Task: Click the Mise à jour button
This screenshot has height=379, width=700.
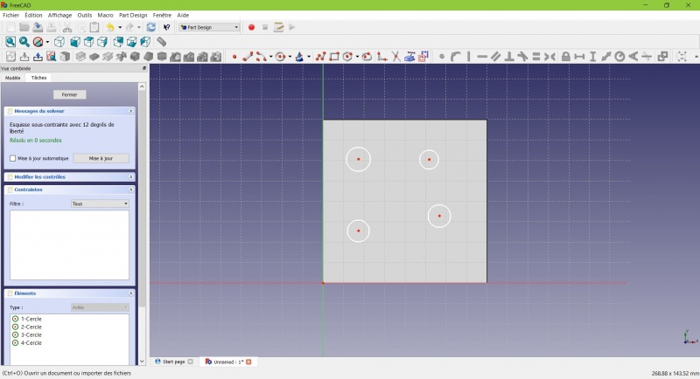Action: 101,158
